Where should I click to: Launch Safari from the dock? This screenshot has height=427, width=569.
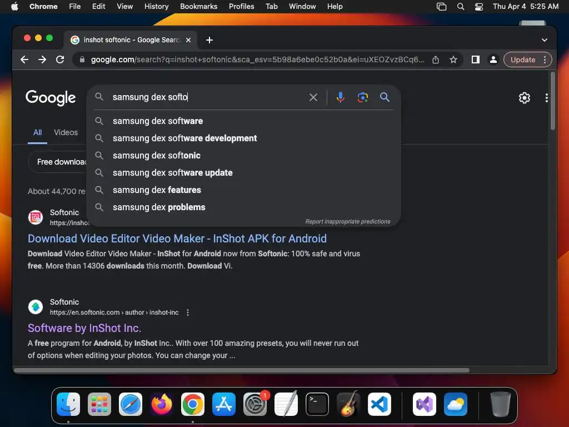[131, 404]
